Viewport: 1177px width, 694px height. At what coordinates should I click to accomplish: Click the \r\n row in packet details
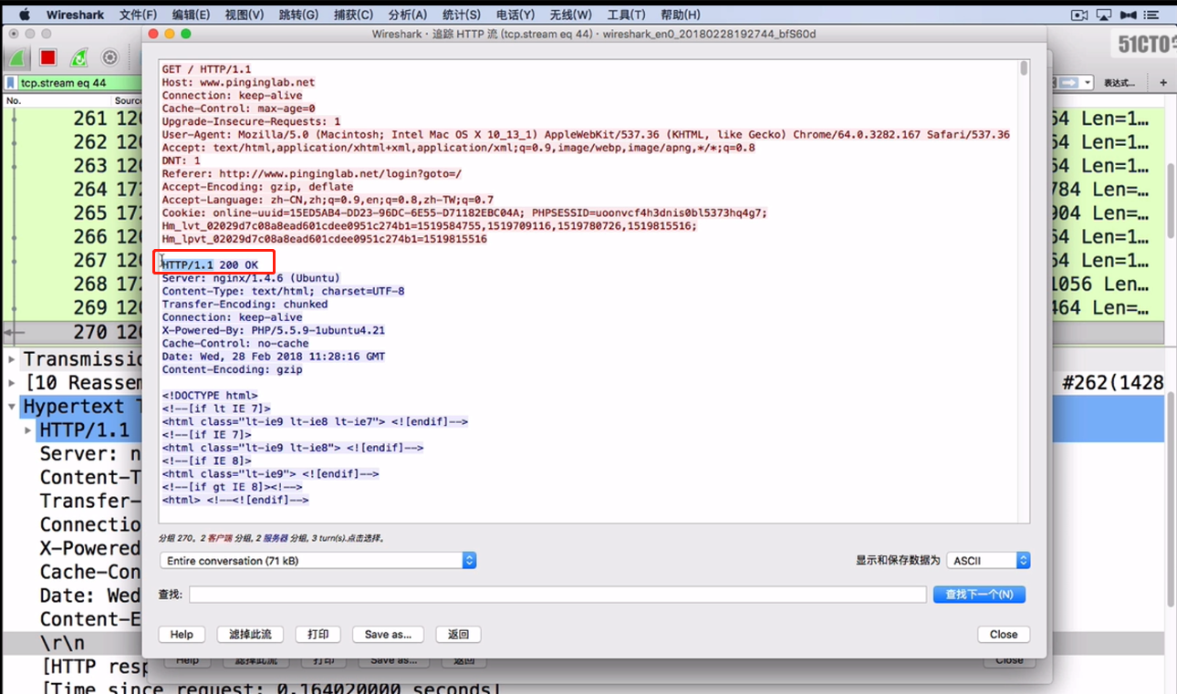tap(73, 643)
